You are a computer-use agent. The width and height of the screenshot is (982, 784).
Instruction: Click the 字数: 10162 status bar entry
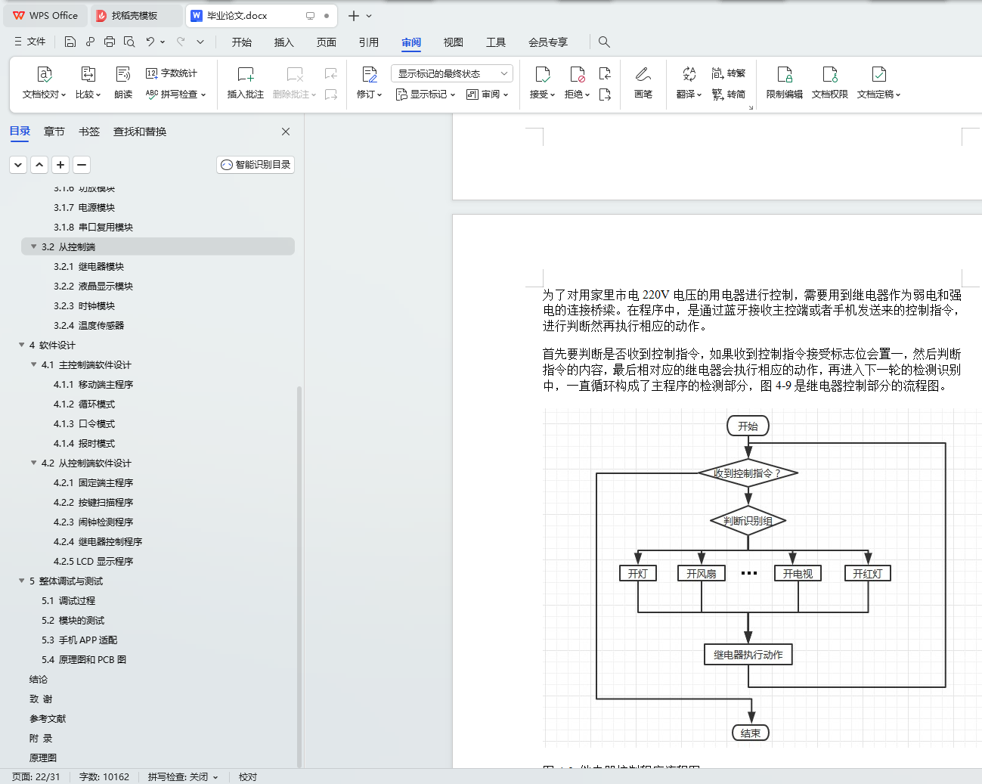pos(104,776)
